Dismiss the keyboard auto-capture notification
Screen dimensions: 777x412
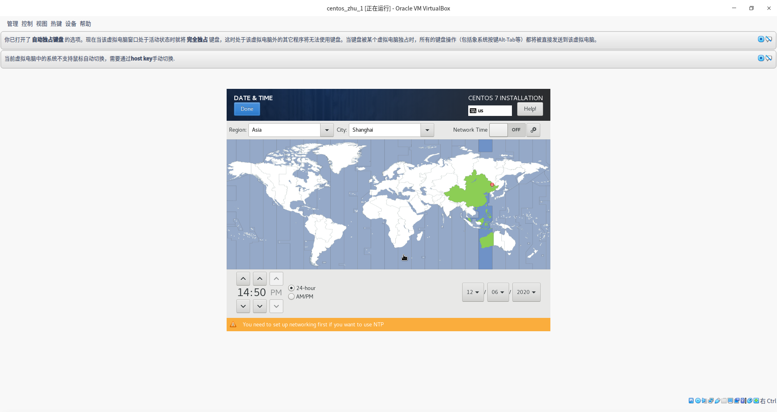click(x=761, y=39)
